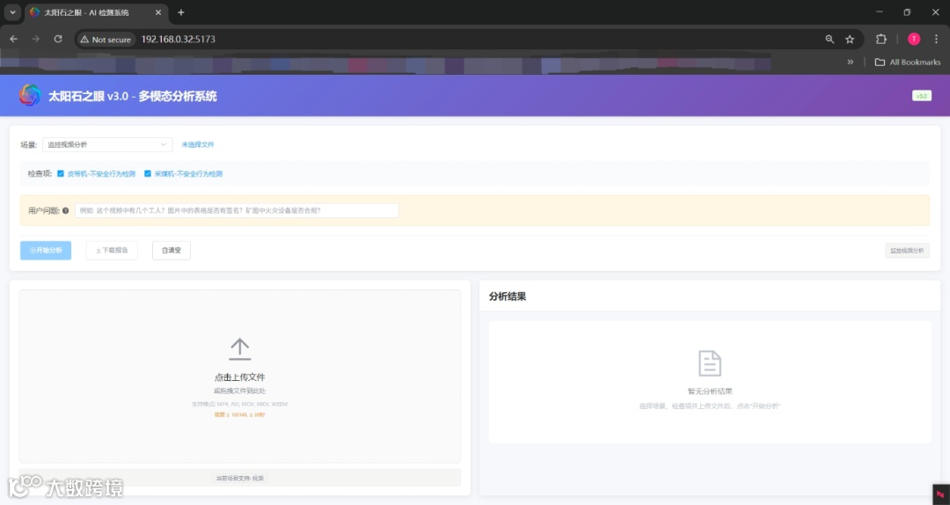
Task: Open the Chrome three-dot menu
Action: point(936,39)
